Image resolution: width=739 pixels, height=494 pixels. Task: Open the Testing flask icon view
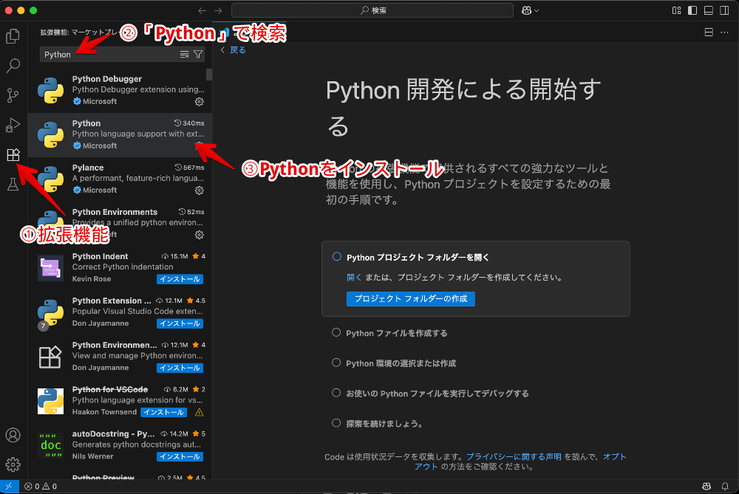[13, 185]
